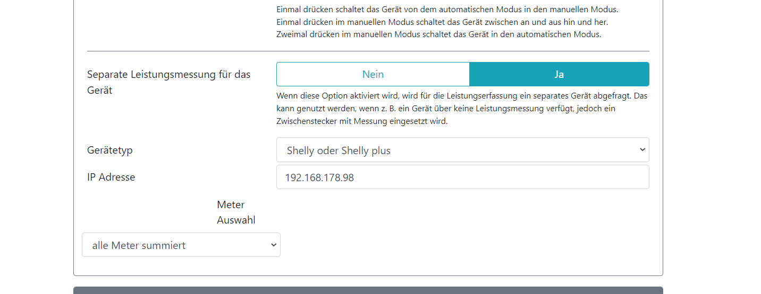Click chevron arrow on Meter Auswahl select
This screenshot has height=294, width=761.
[274, 245]
